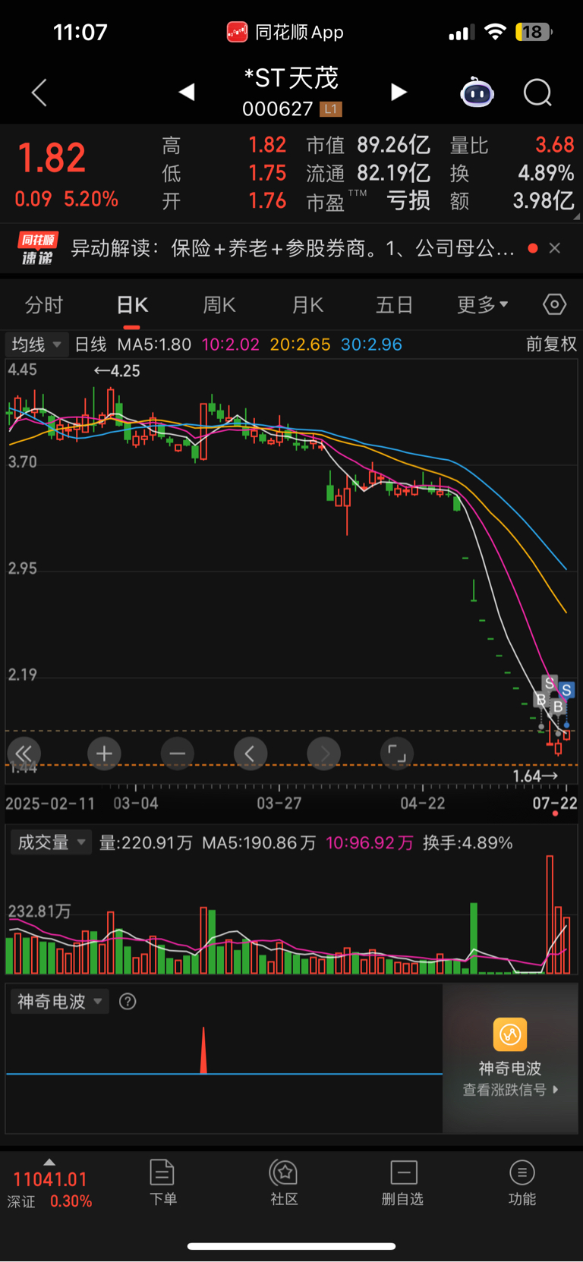Remove stock via 删自选
This screenshot has height=1262, width=583.
[x=402, y=1182]
